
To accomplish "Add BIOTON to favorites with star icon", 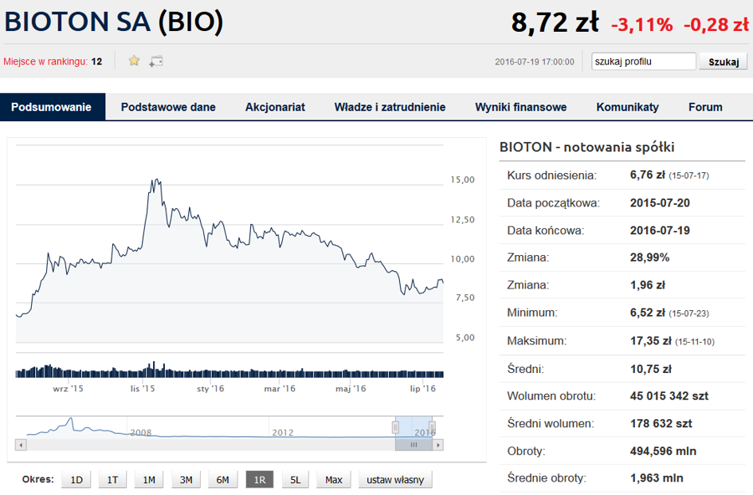I will tap(134, 61).
